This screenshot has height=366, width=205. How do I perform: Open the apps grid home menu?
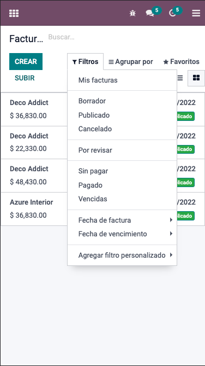(x=14, y=13)
